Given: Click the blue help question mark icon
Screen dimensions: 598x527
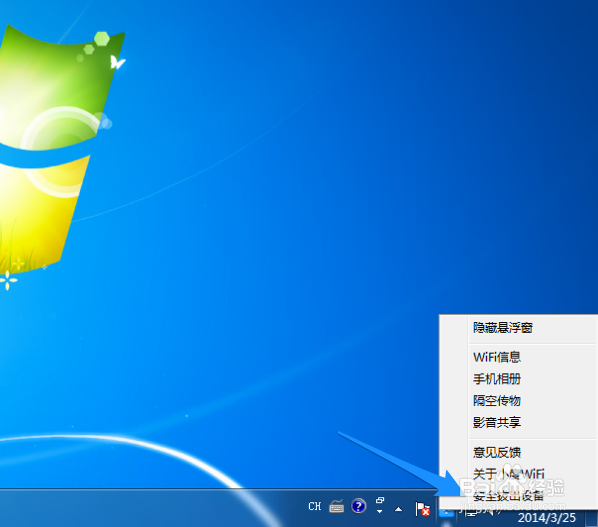Looking at the screenshot, I should (x=358, y=507).
